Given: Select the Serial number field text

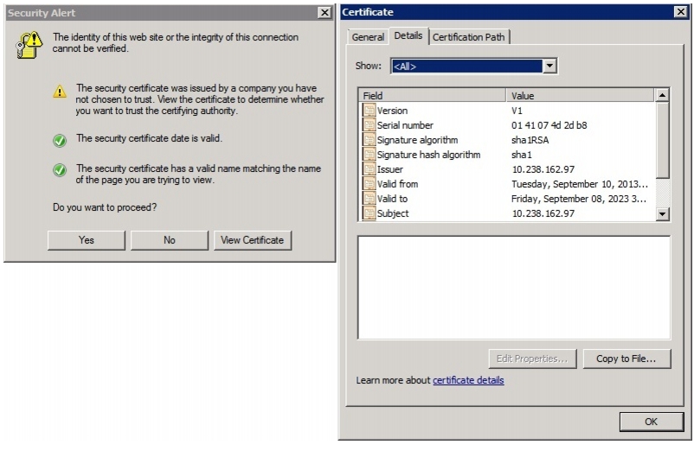Looking at the screenshot, I should point(405,125).
